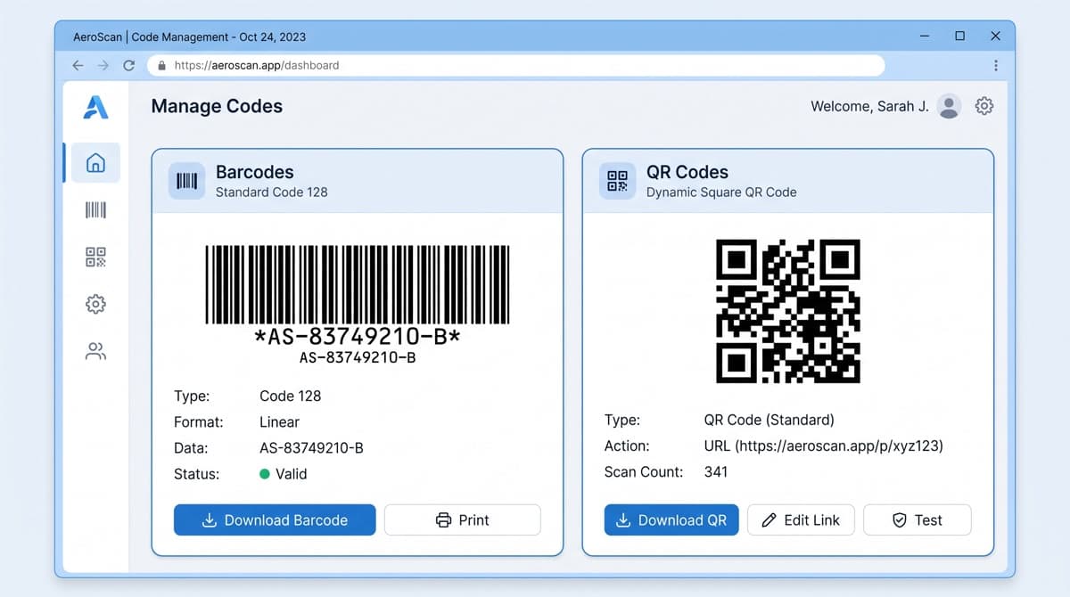Go forward in browser
The image size is (1070, 597).
pos(103,65)
